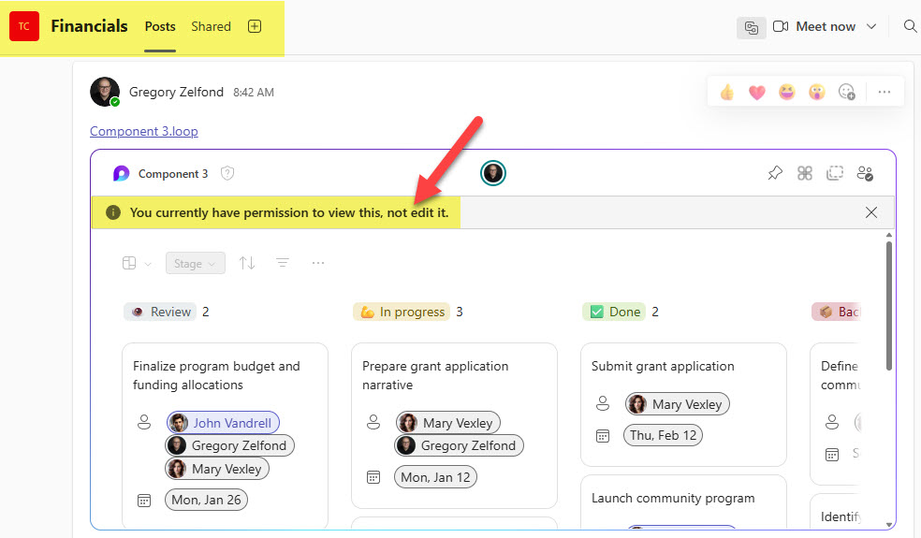
Task: Open channel conversation view icon beside Meet now
Action: [752, 27]
